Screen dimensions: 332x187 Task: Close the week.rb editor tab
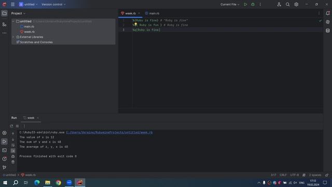pos(139,14)
